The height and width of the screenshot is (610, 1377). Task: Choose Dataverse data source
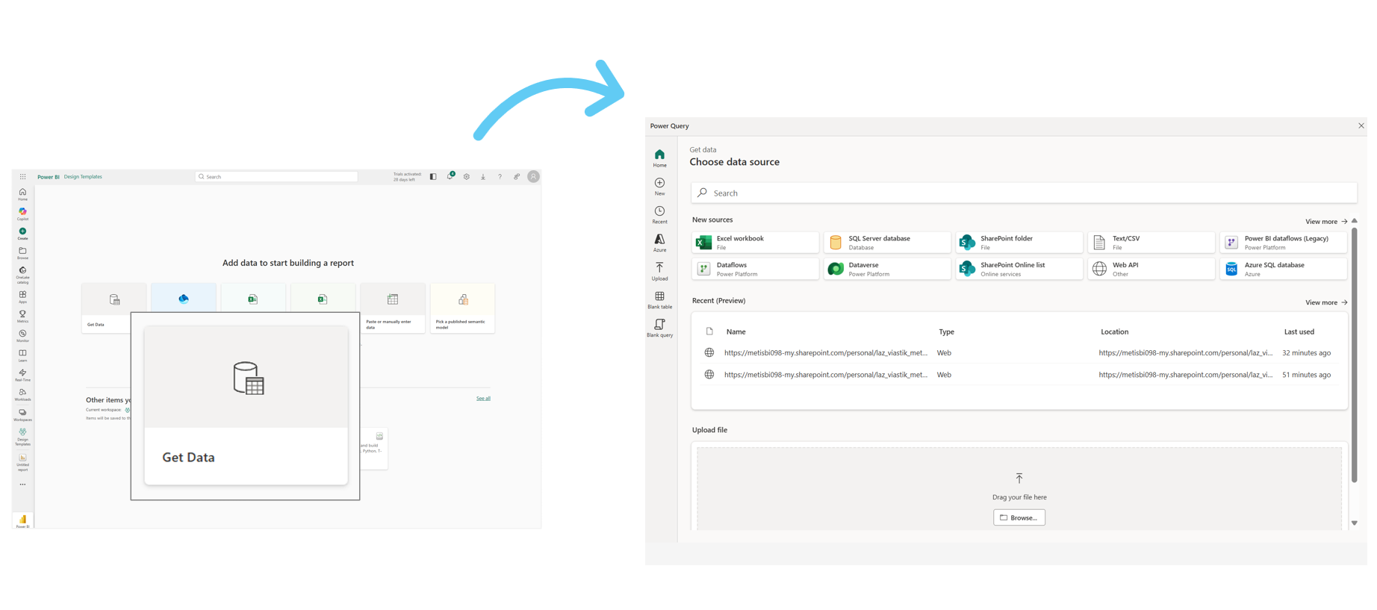pyautogui.click(x=887, y=269)
